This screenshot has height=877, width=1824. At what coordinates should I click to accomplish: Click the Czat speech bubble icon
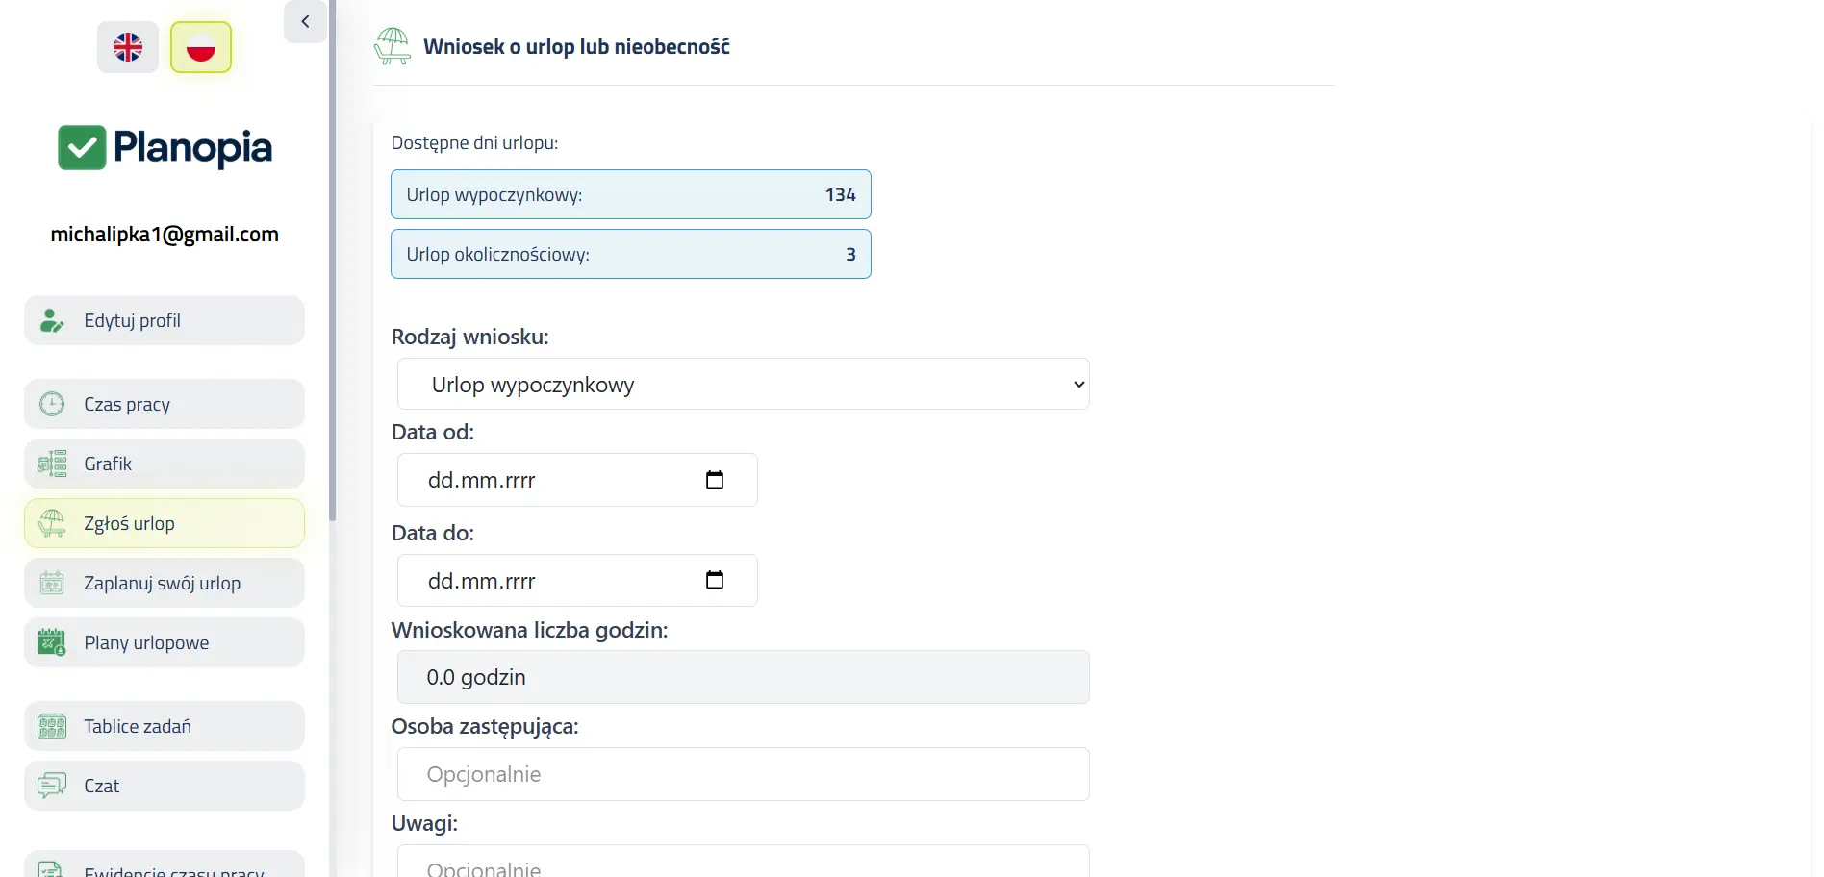(52, 787)
